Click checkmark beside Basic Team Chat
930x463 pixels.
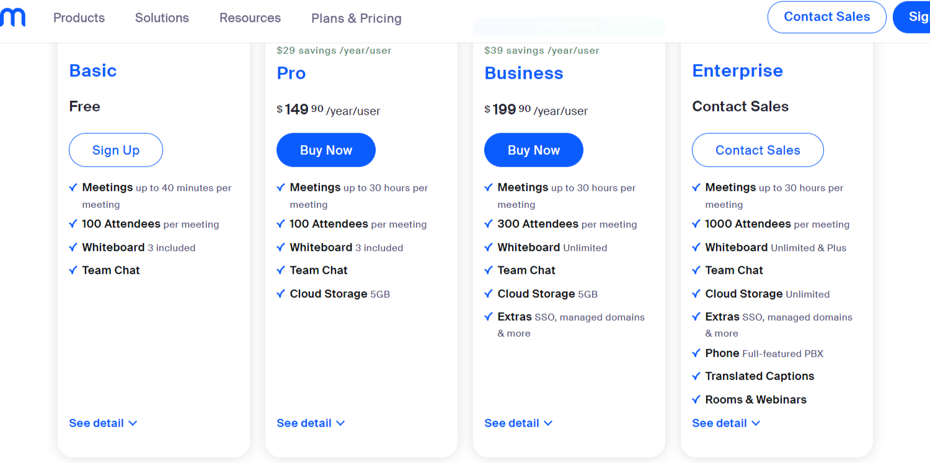pos(73,270)
